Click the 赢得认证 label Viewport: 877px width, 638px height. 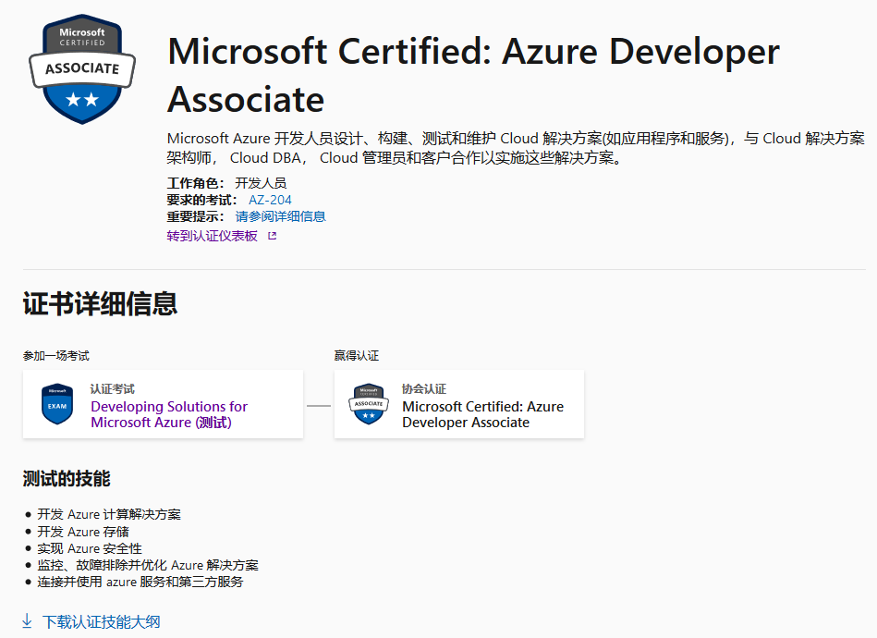(357, 356)
